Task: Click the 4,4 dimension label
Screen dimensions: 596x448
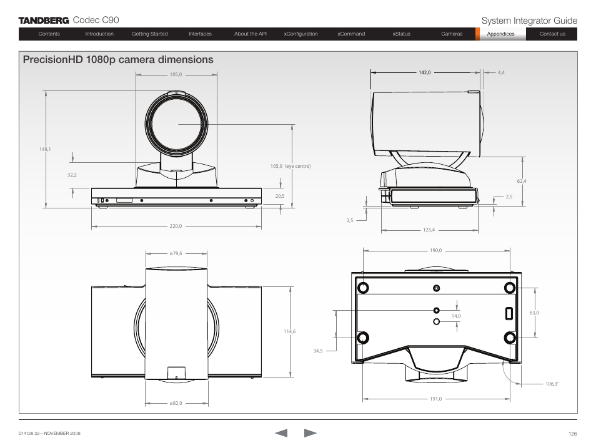Action: point(501,72)
